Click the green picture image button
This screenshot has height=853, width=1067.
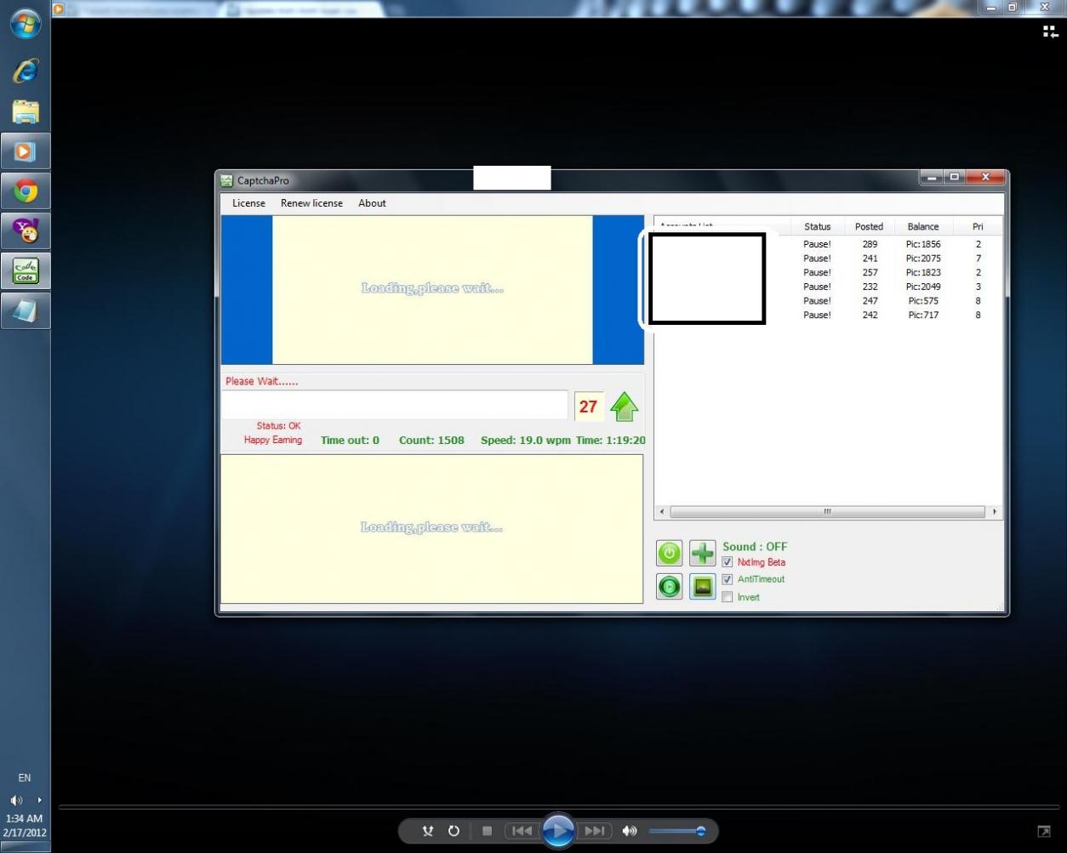point(703,587)
